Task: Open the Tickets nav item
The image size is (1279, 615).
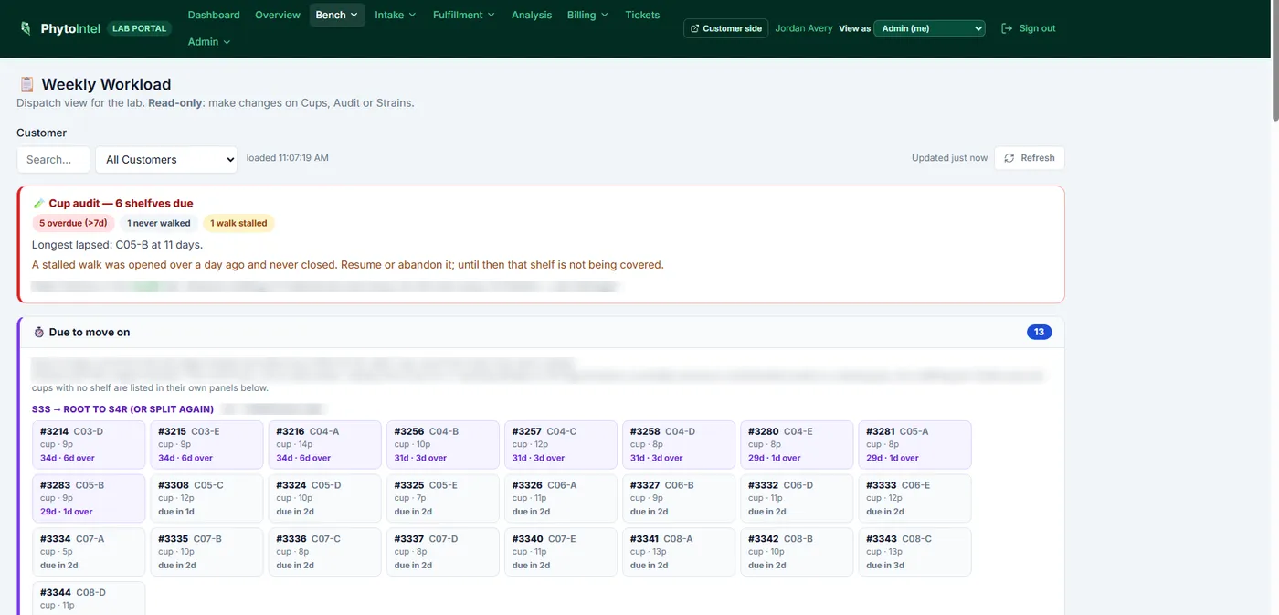Action: pyautogui.click(x=642, y=15)
